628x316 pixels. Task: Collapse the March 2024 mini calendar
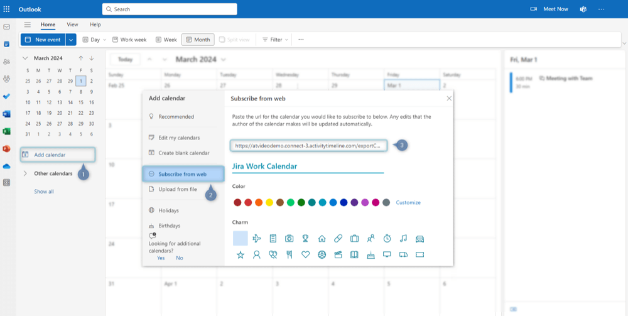click(25, 58)
